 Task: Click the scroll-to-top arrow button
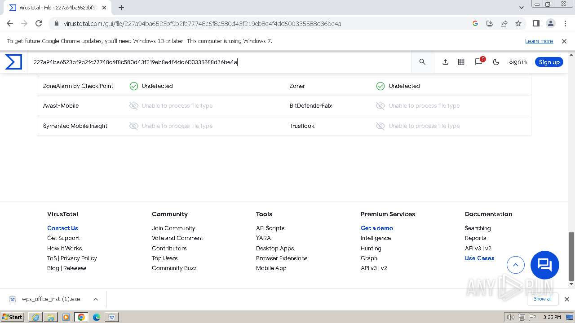[516, 265]
